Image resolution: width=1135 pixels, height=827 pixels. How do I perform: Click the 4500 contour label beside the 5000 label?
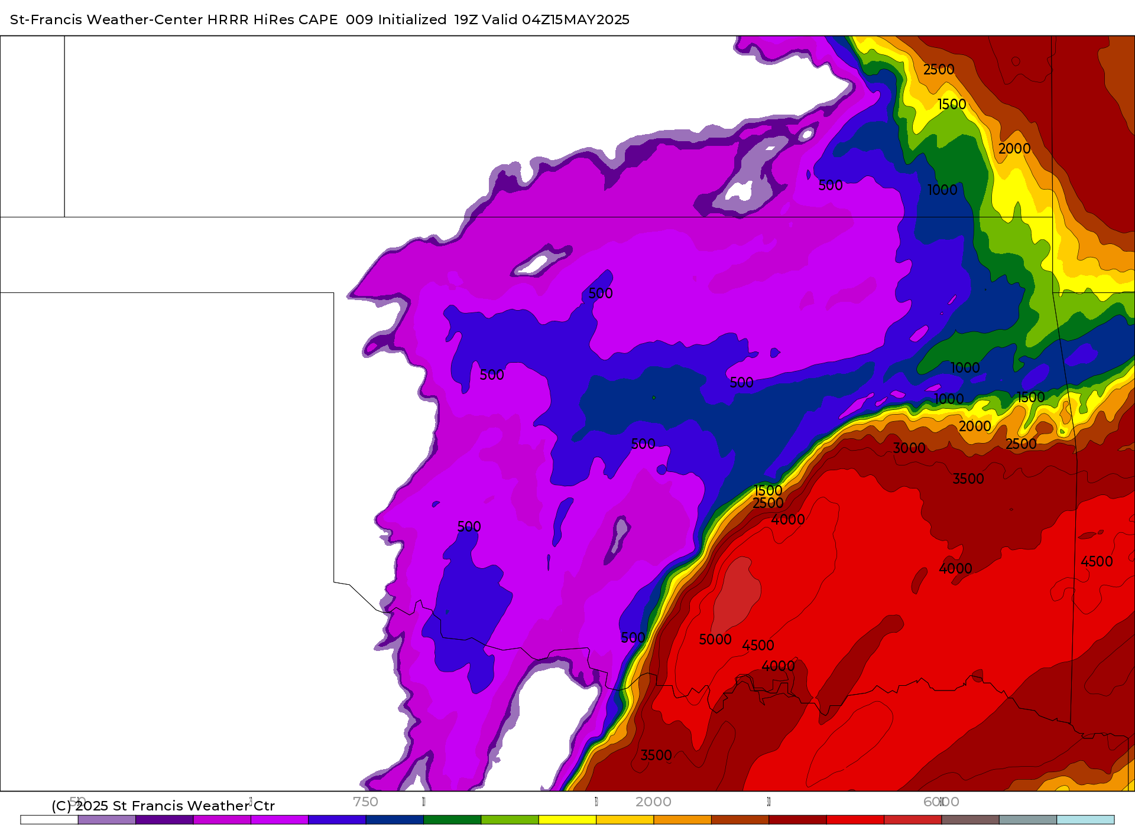[758, 646]
